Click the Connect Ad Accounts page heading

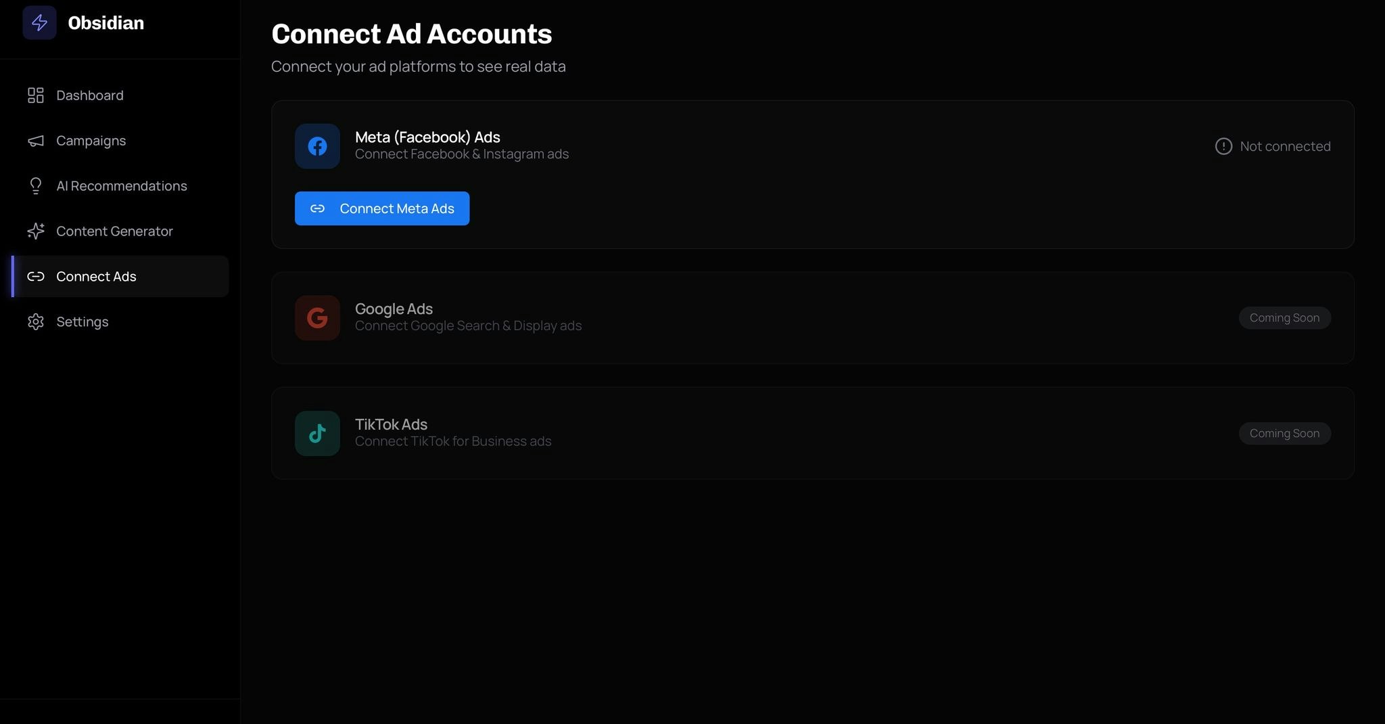click(x=411, y=33)
